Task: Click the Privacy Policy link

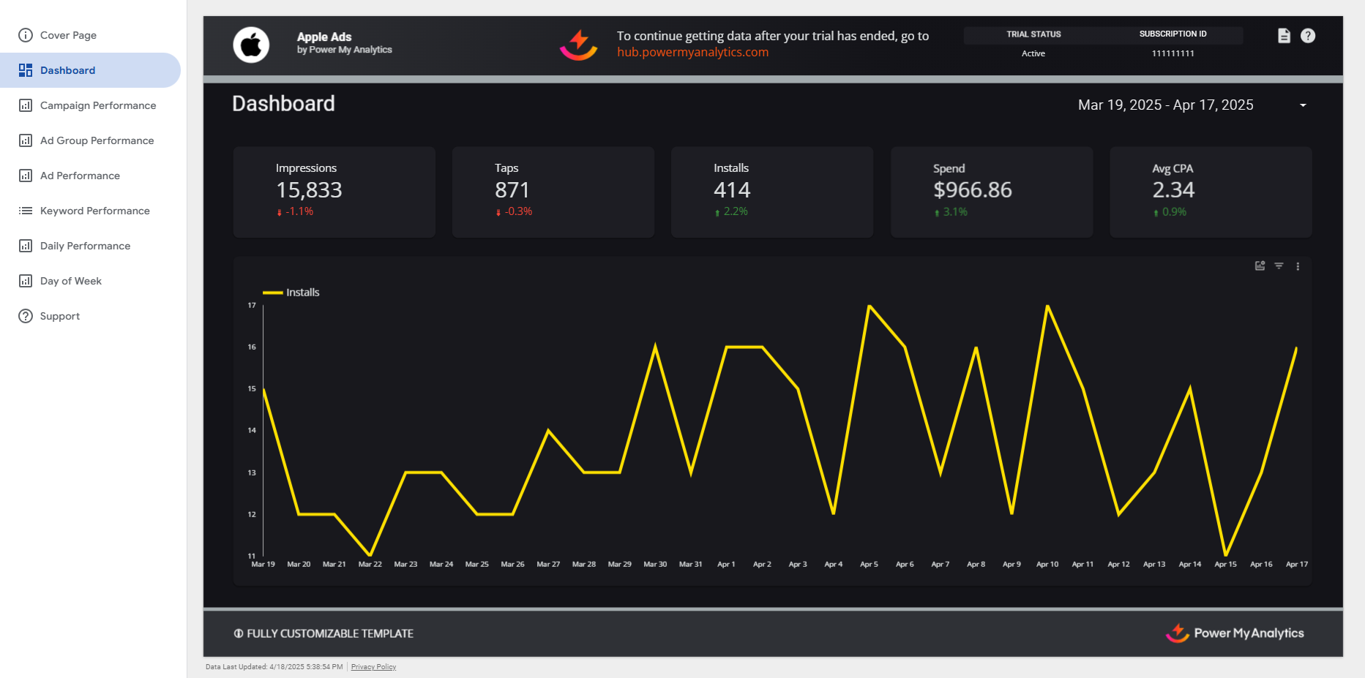Action: (x=373, y=667)
